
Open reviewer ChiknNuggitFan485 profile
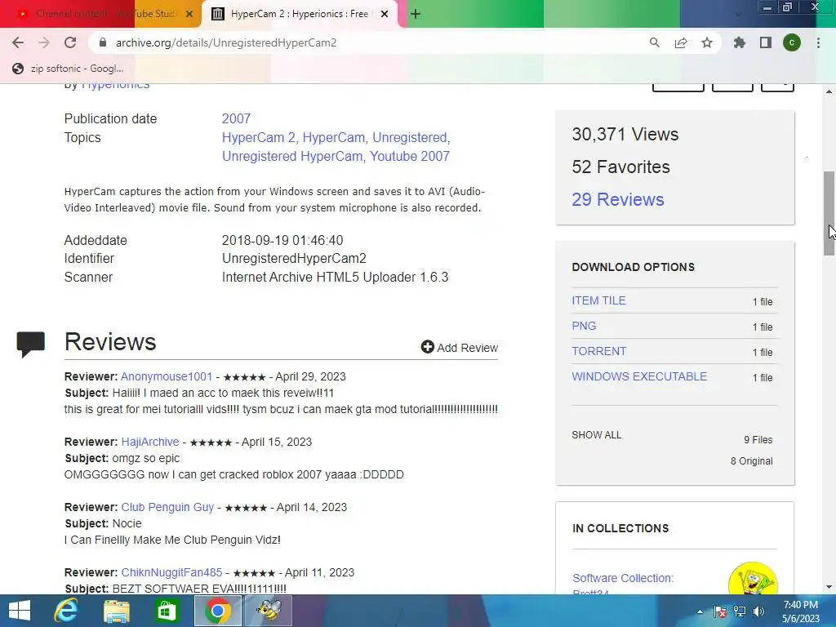pyautogui.click(x=171, y=572)
